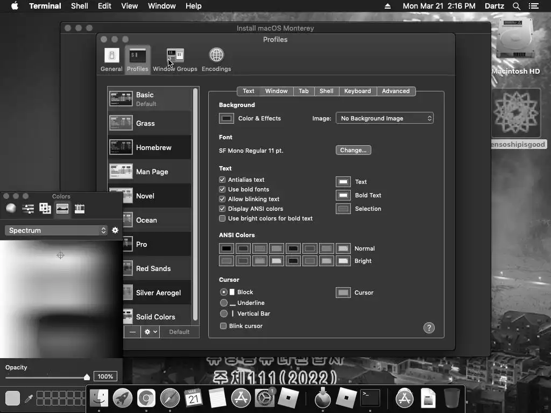The image size is (551, 413).
Task: Open Window Groups preferences
Action: coord(175,59)
